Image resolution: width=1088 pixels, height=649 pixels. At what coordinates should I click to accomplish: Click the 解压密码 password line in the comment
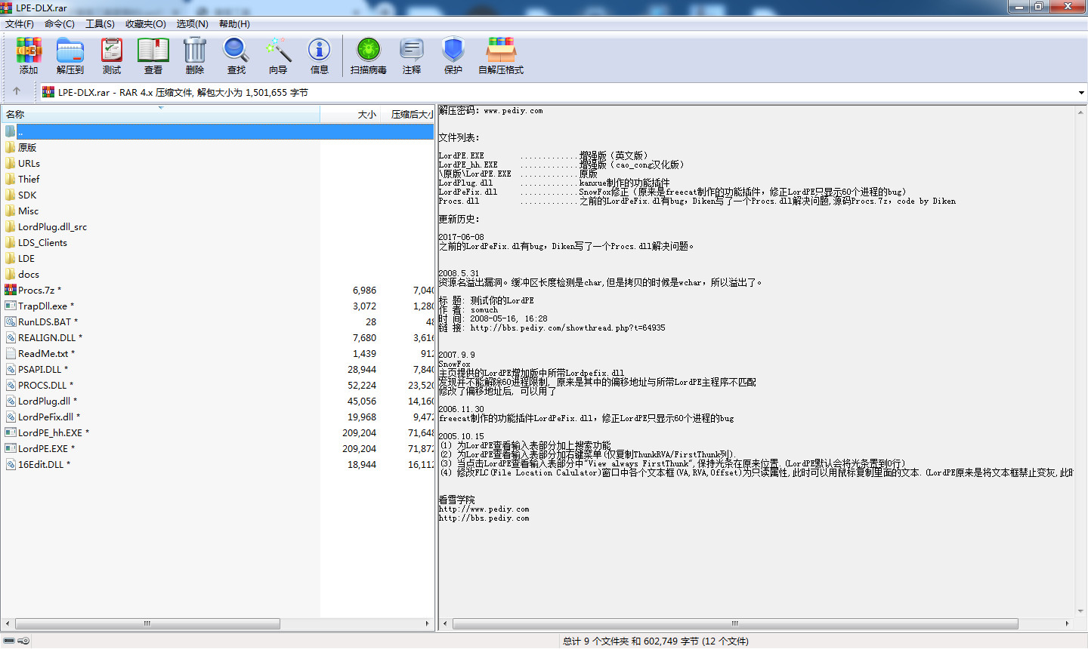point(490,111)
